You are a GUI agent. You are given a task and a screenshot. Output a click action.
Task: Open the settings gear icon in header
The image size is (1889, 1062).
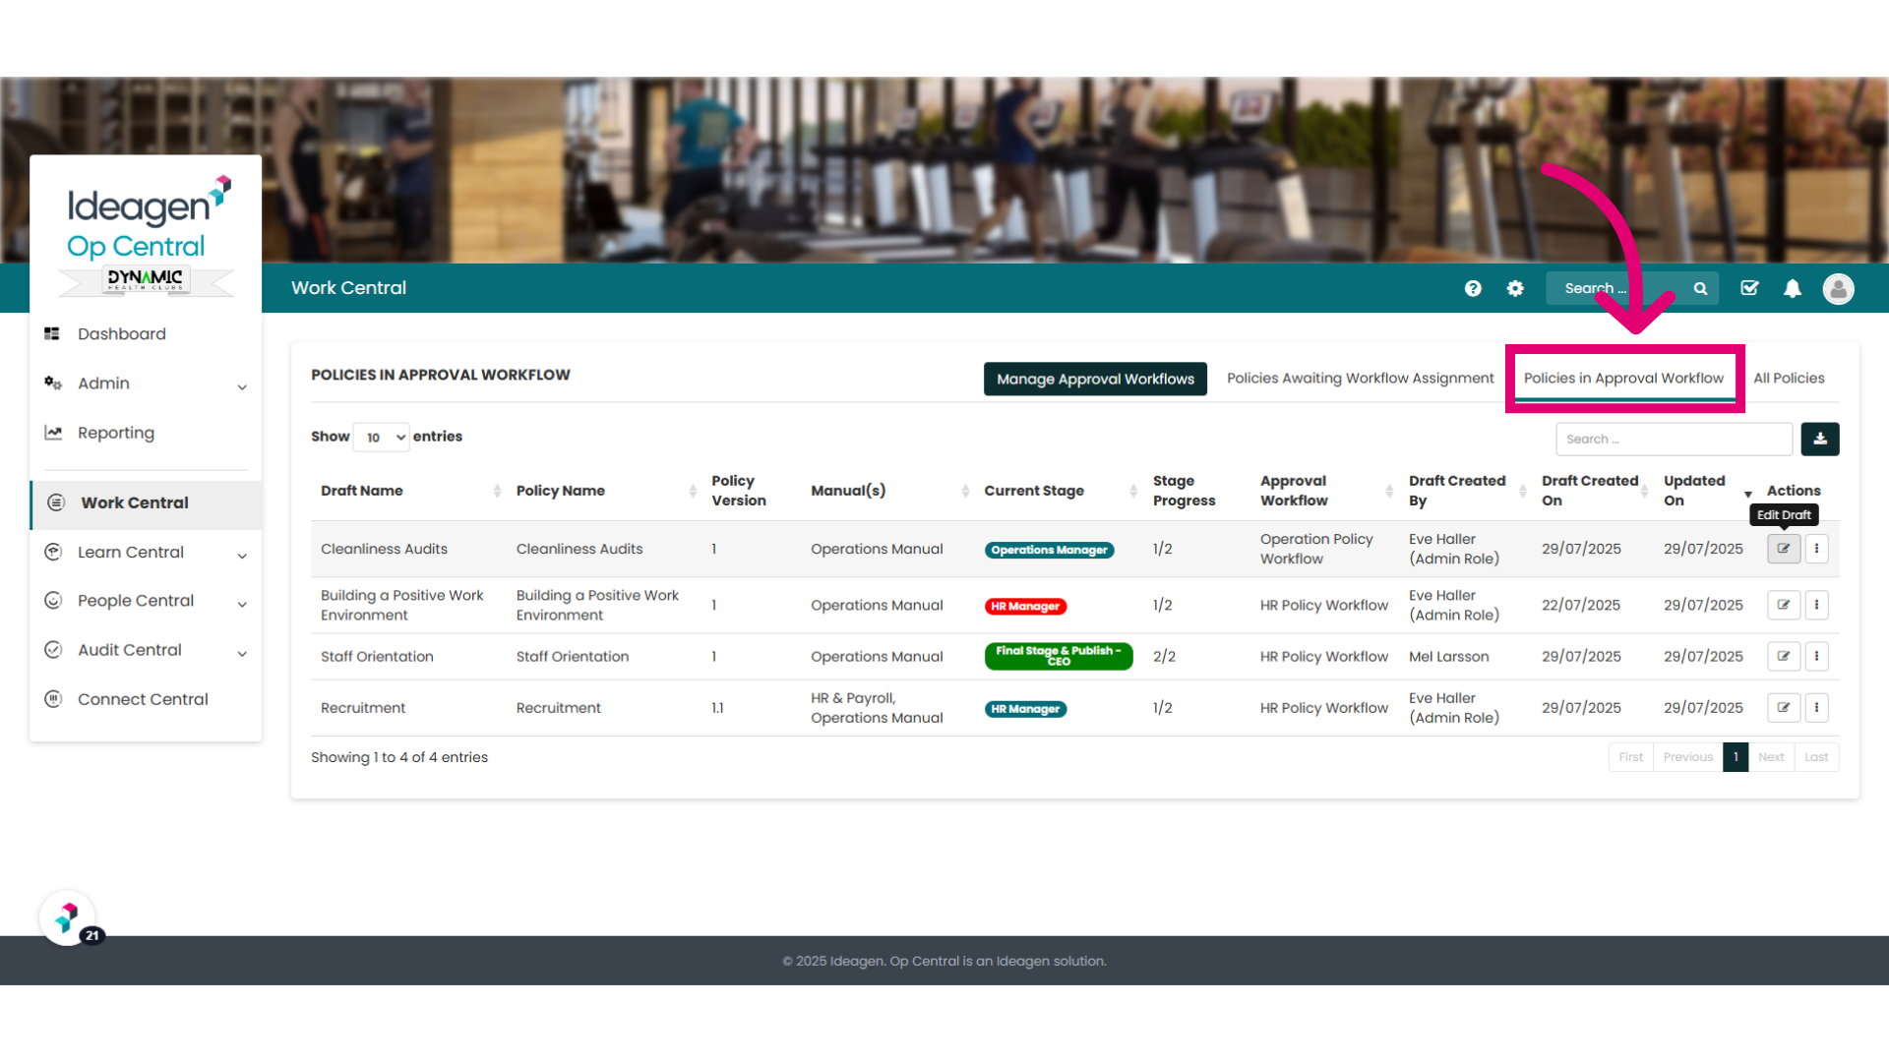1515,288
